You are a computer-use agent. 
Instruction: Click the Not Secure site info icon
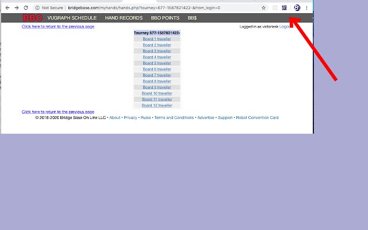point(37,7)
